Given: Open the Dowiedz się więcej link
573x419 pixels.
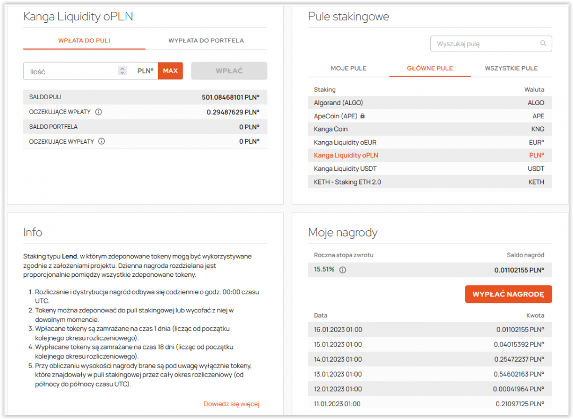Looking at the screenshot, I should (x=231, y=404).
